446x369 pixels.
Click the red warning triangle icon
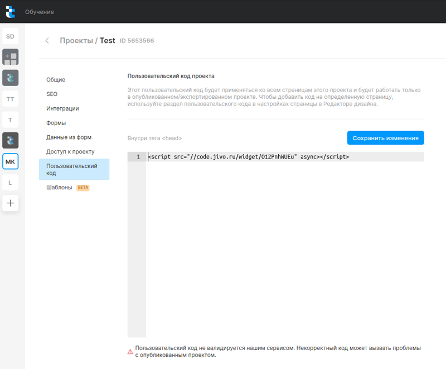tap(130, 352)
